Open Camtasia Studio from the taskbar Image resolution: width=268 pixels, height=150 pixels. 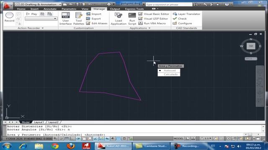(x=151, y=146)
